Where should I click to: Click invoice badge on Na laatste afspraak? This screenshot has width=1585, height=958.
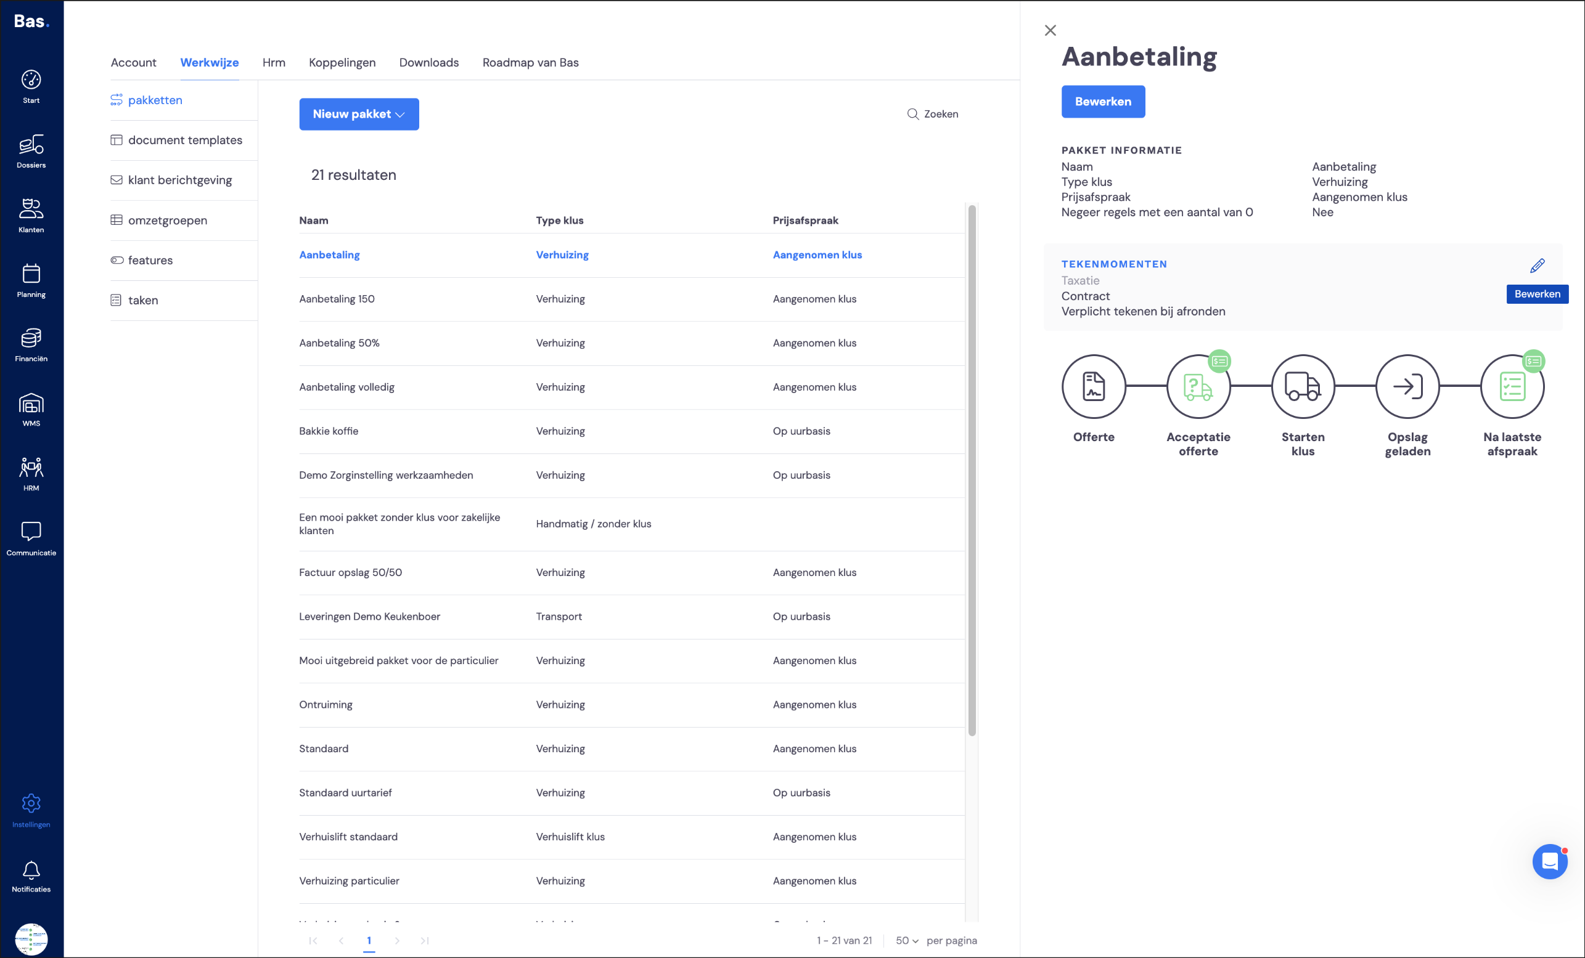(1533, 362)
